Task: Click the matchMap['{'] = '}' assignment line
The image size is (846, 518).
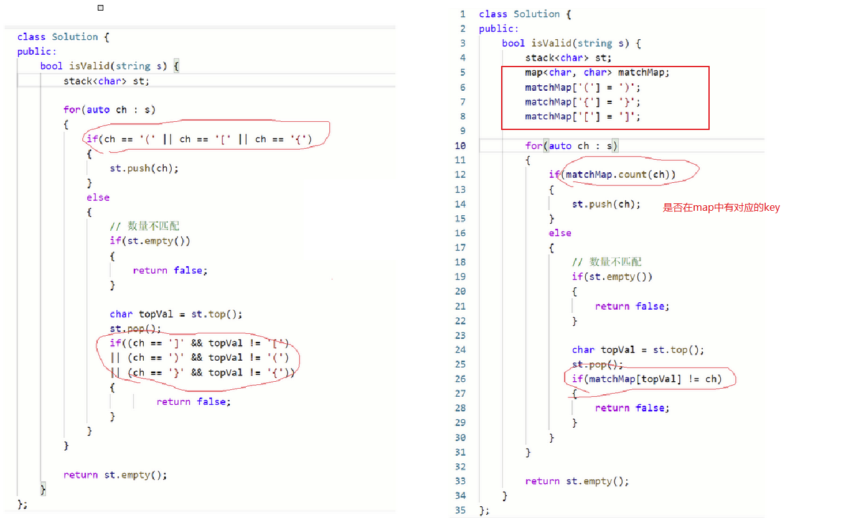Action: [583, 102]
